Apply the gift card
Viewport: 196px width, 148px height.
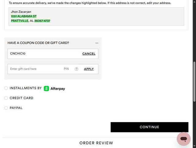point(89,69)
